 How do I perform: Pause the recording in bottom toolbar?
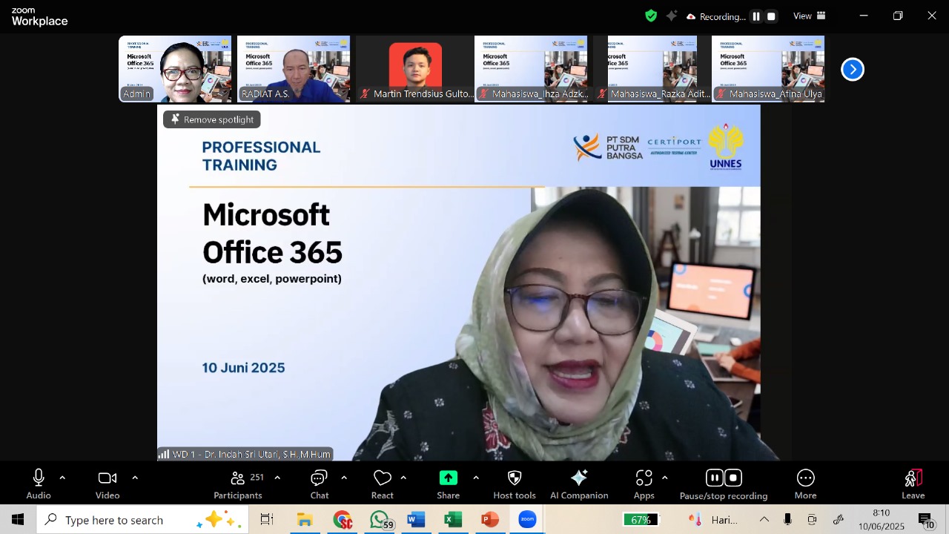714,478
